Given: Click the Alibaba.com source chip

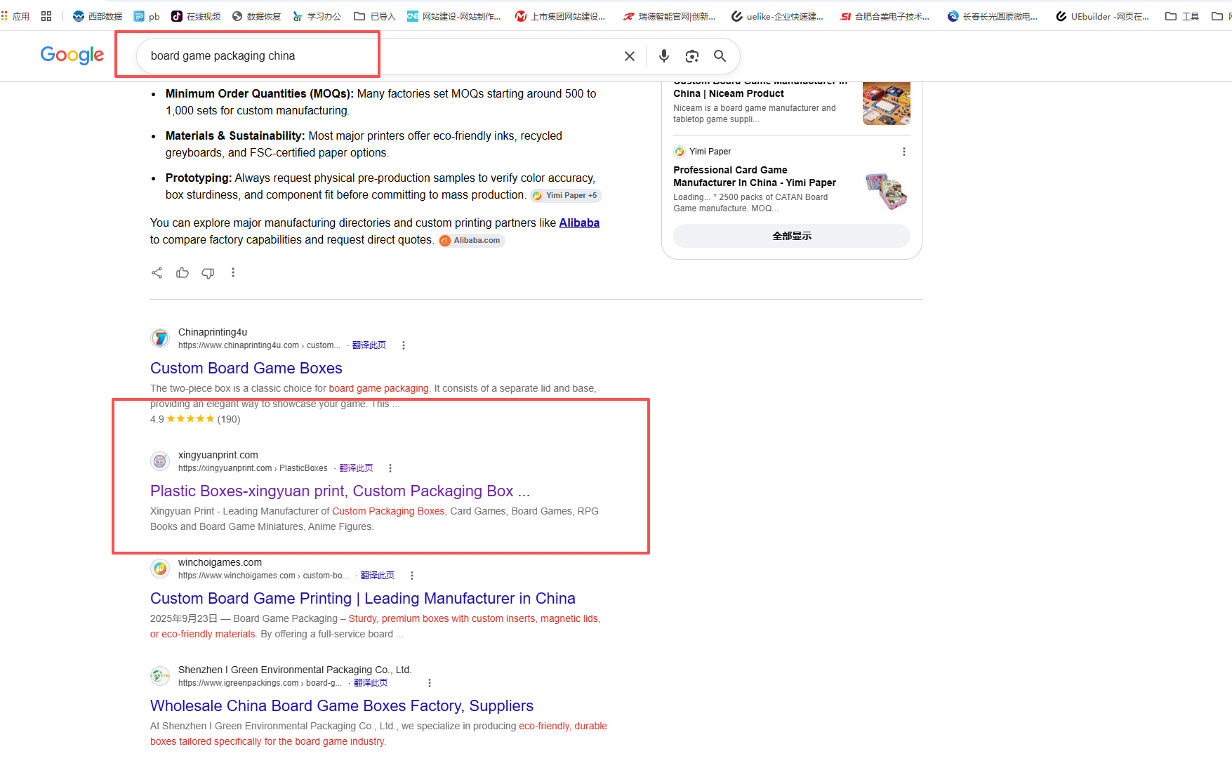Looking at the screenshot, I should (471, 241).
